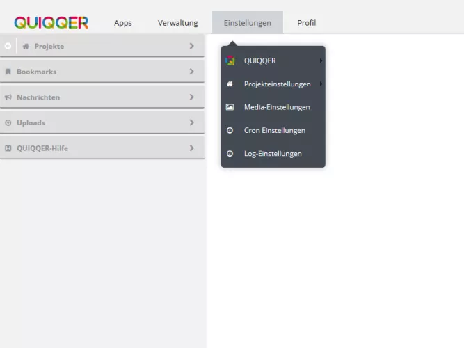This screenshot has height=348, width=464.
Task: Select Log-Einstellungen from the menu
Action: click(x=273, y=153)
